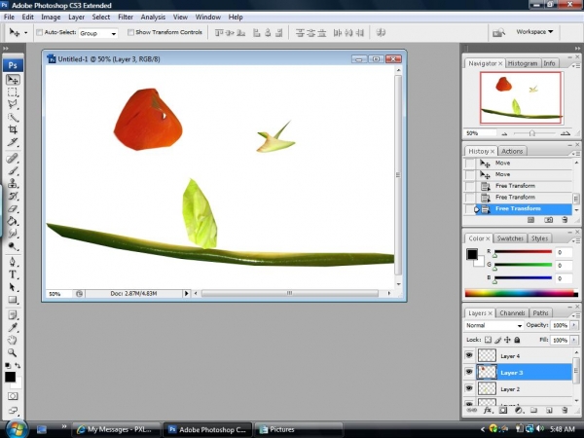Select the Brush tool
This screenshot has width=584, height=438.
[x=13, y=171]
